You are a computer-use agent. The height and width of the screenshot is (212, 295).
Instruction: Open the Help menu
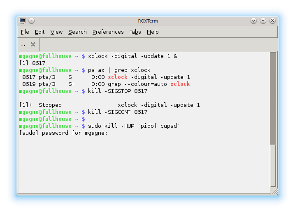pos(153,32)
